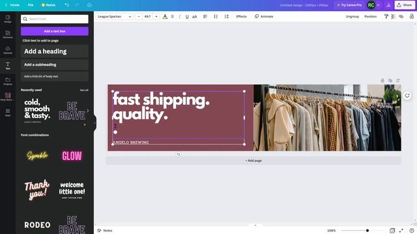Screen dimensions: 417x234
Task: Add a collaborator with plus icon
Action: (378, 5)
